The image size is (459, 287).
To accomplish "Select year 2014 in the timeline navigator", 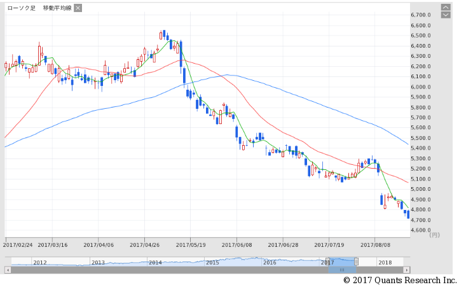I will (155, 262).
